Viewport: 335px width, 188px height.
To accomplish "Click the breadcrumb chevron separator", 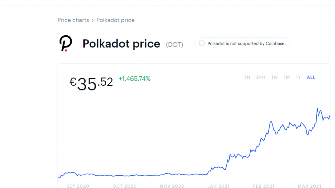I will click(x=93, y=20).
